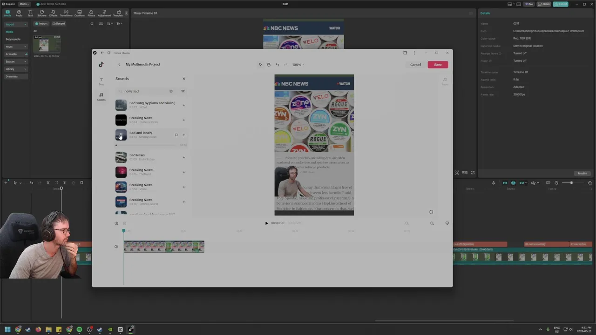Save the TikTok Studio project
This screenshot has height=335, width=596.
point(438,65)
